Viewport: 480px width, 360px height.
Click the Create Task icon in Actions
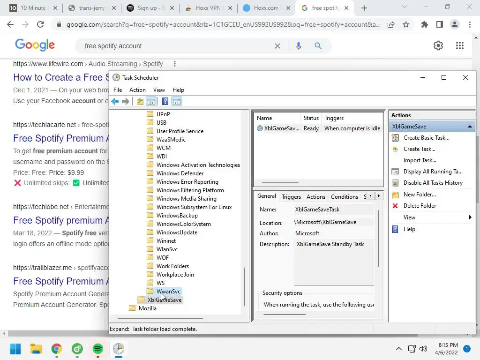(x=395, y=149)
